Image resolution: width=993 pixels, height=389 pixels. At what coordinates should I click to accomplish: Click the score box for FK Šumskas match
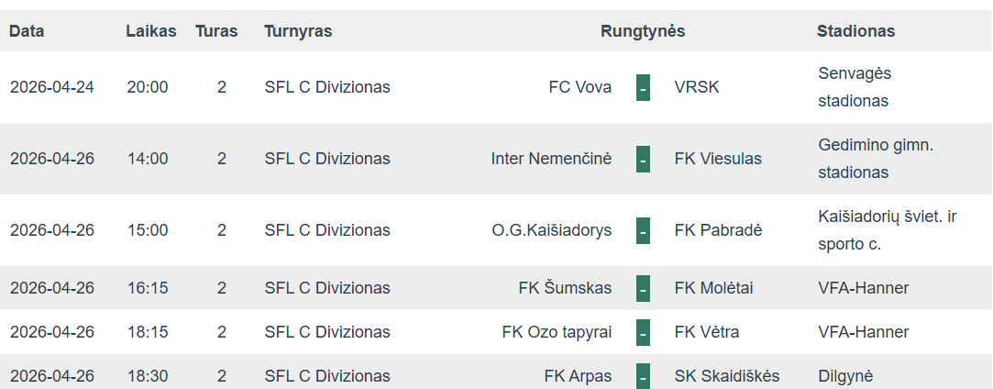[643, 288]
